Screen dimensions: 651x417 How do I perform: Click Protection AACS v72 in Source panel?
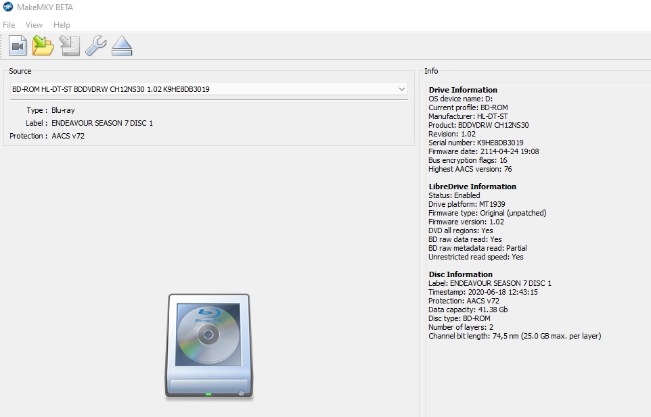[68, 136]
